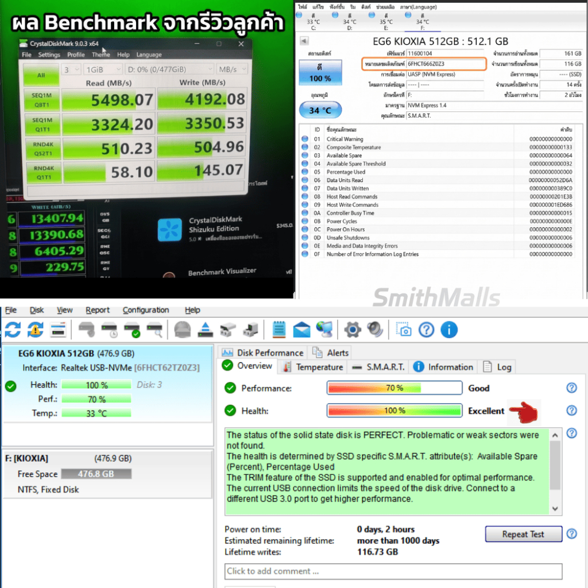Click the globe and monitor toolbar icon
The height and width of the screenshot is (588, 588).
[x=324, y=330]
